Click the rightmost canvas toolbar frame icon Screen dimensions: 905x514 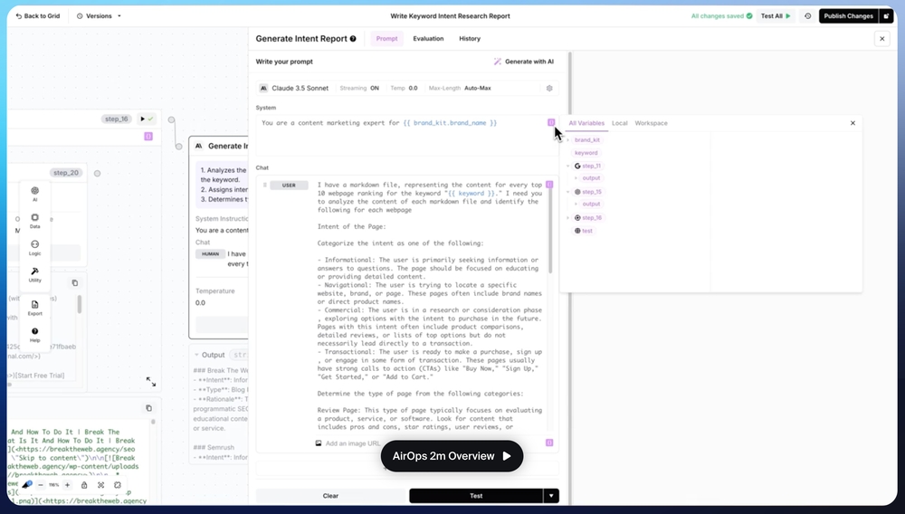(x=118, y=485)
